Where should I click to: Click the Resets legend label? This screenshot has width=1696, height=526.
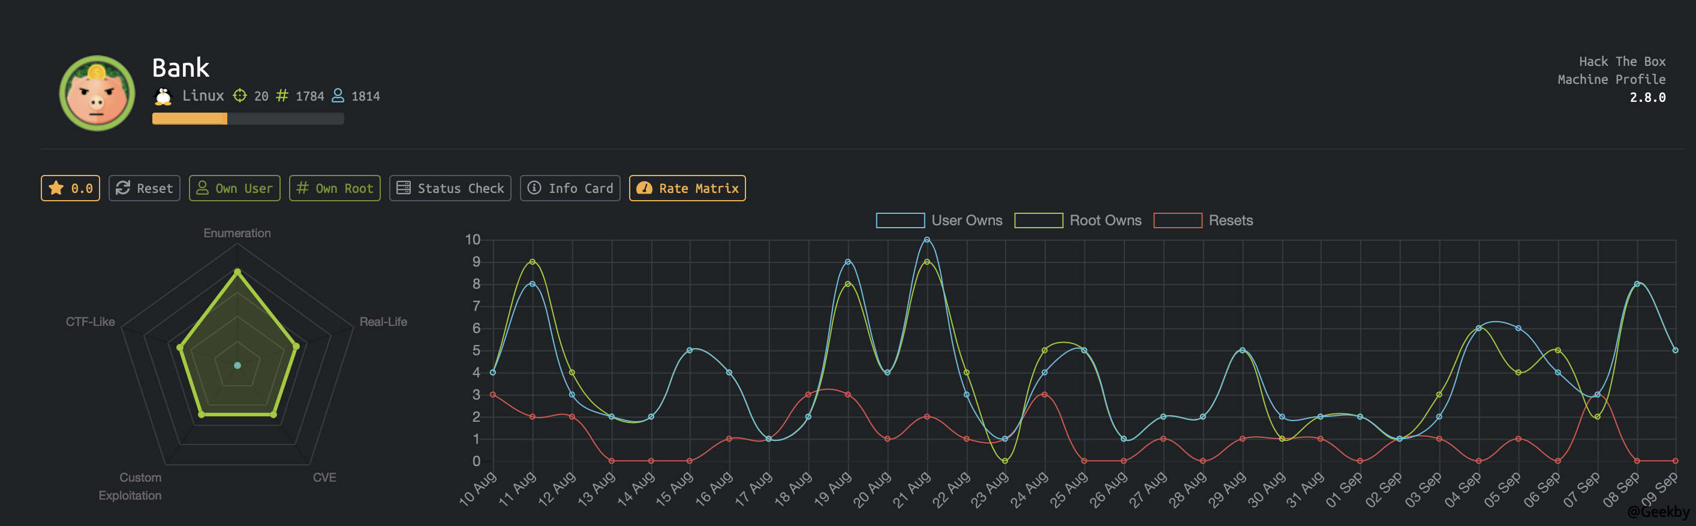click(x=1231, y=220)
